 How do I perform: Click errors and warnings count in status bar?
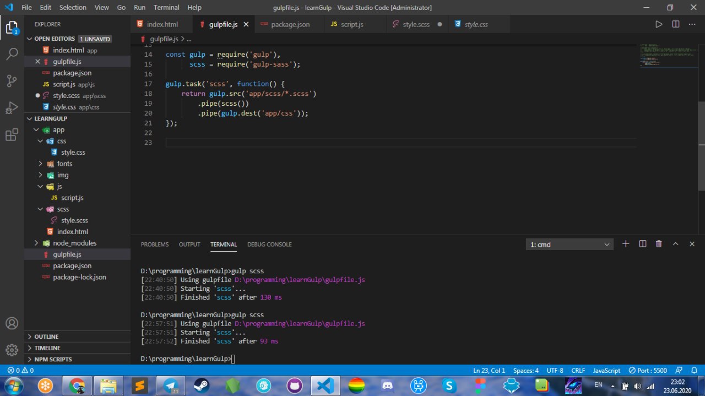(21, 371)
